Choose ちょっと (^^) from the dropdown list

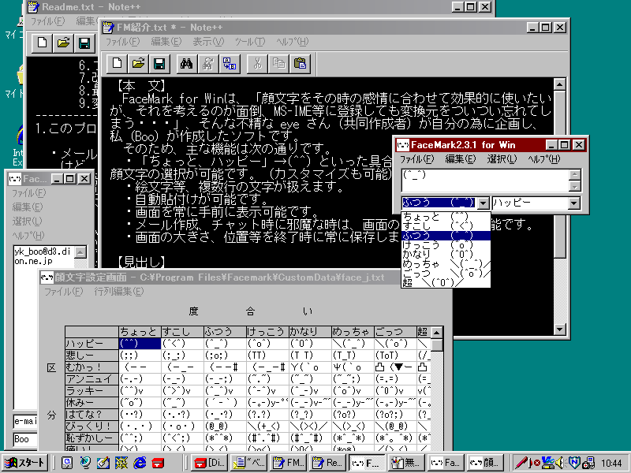click(446, 217)
